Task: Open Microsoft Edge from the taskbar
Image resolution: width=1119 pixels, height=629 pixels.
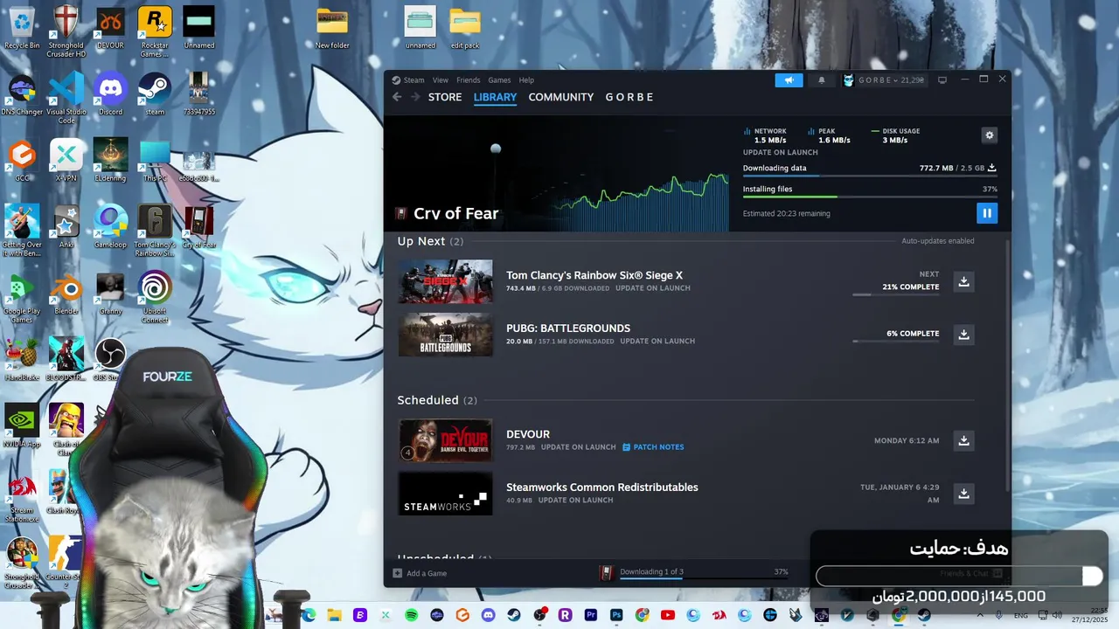Action: pyautogui.click(x=308, y=616)
